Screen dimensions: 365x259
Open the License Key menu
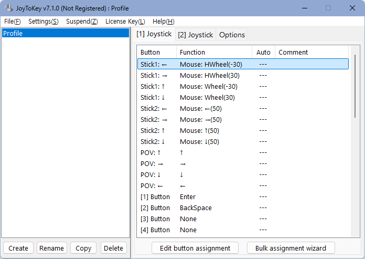click(125, 22)
